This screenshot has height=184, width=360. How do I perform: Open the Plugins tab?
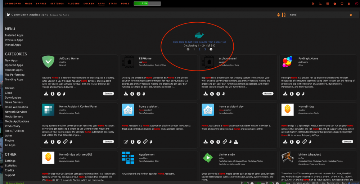coord(74,4)
